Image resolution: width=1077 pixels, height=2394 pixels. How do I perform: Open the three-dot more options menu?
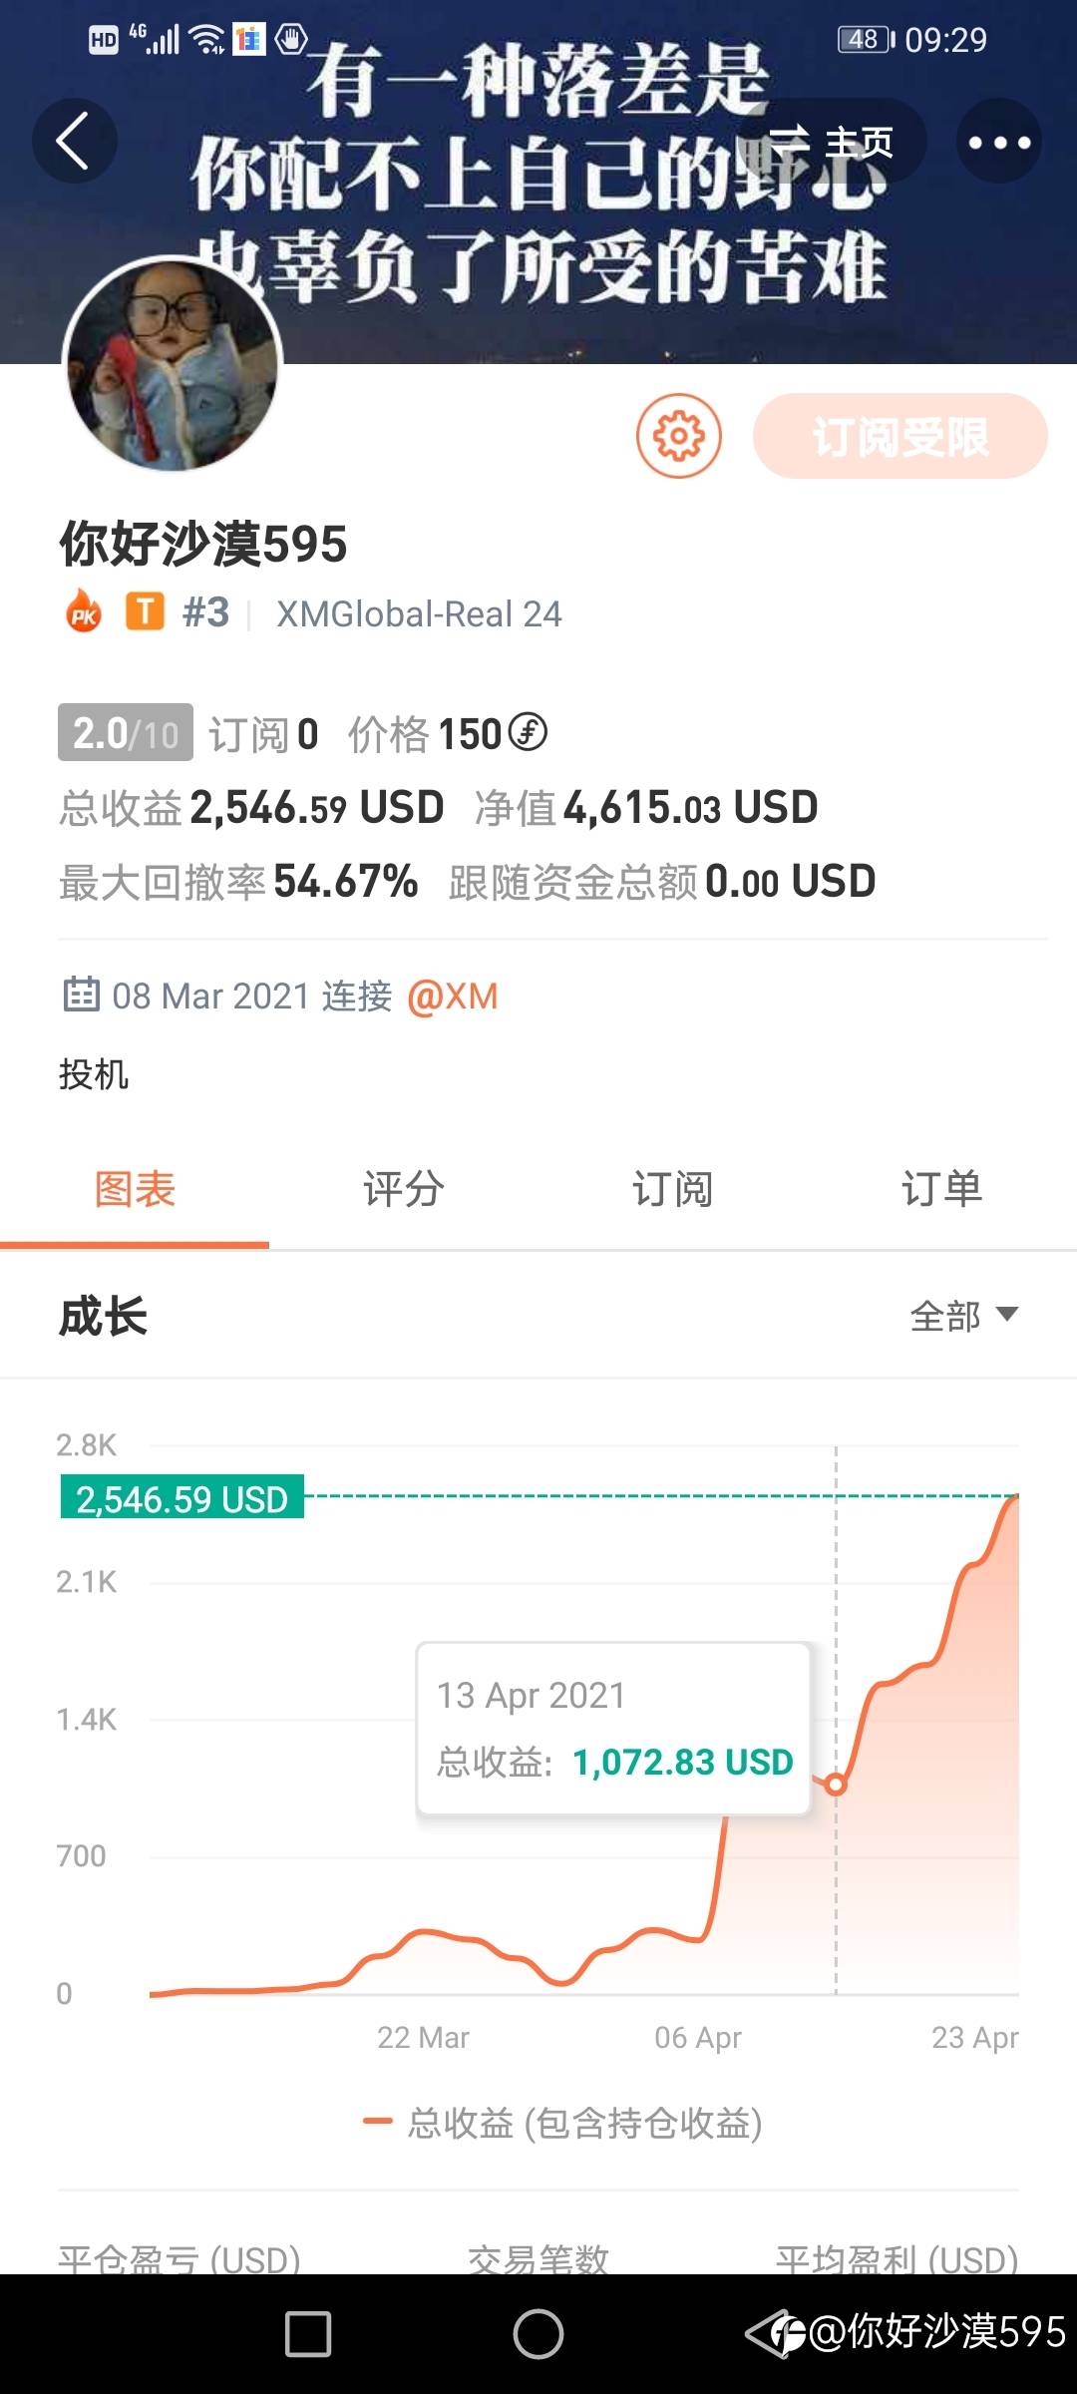(999, 142)
